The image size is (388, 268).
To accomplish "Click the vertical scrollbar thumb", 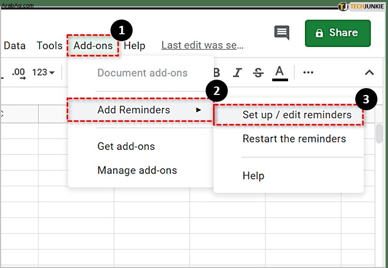I will pos(379,133).
